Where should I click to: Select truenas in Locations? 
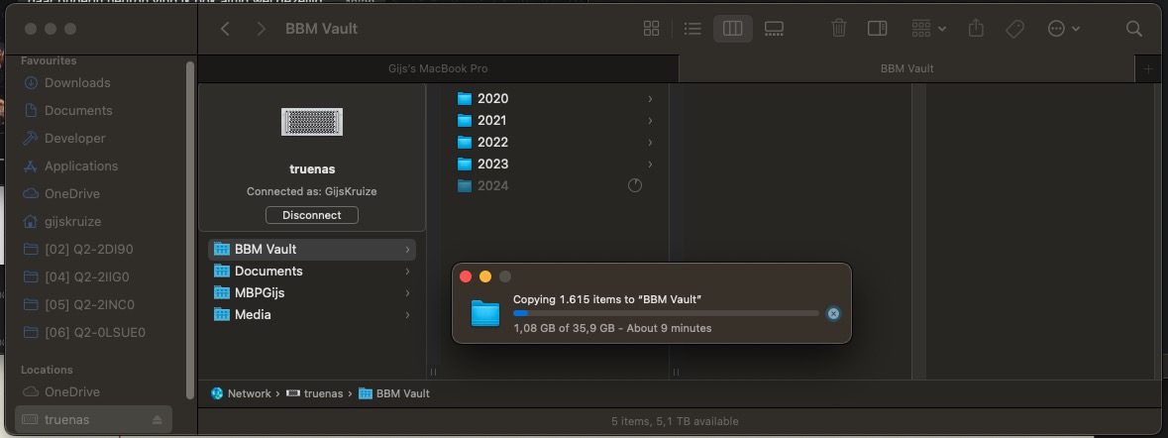93,419
